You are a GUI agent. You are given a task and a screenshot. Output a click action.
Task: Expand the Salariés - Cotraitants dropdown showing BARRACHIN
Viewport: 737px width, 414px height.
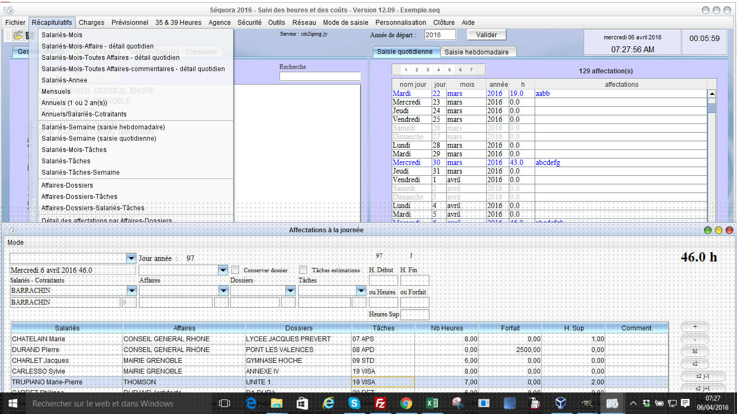click(131, 291)
